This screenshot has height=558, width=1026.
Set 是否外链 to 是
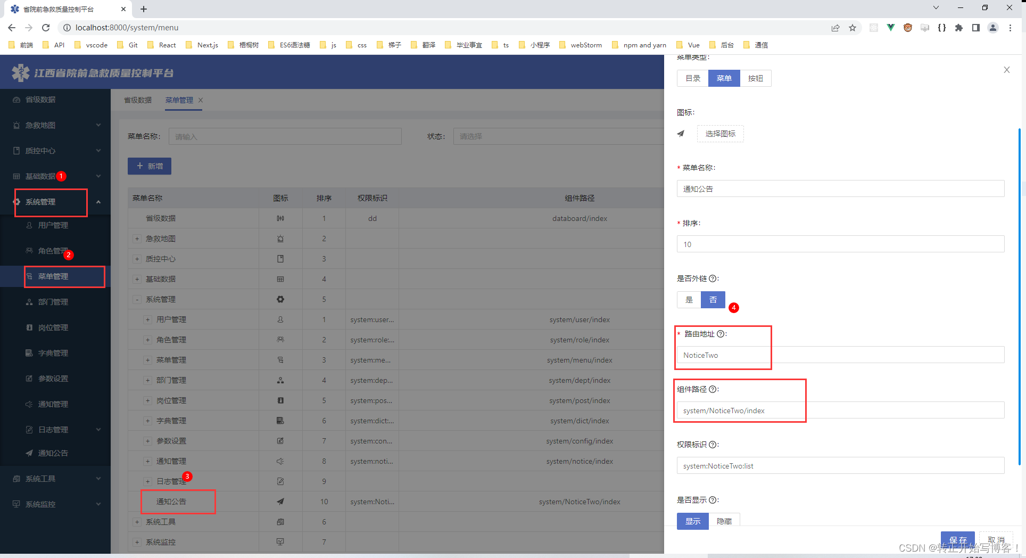[x=689, y=300]
